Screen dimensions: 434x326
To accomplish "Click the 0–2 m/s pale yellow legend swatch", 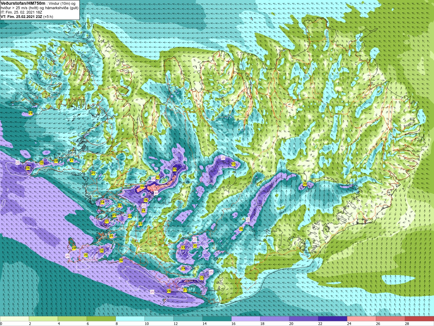I will [15, 319].
